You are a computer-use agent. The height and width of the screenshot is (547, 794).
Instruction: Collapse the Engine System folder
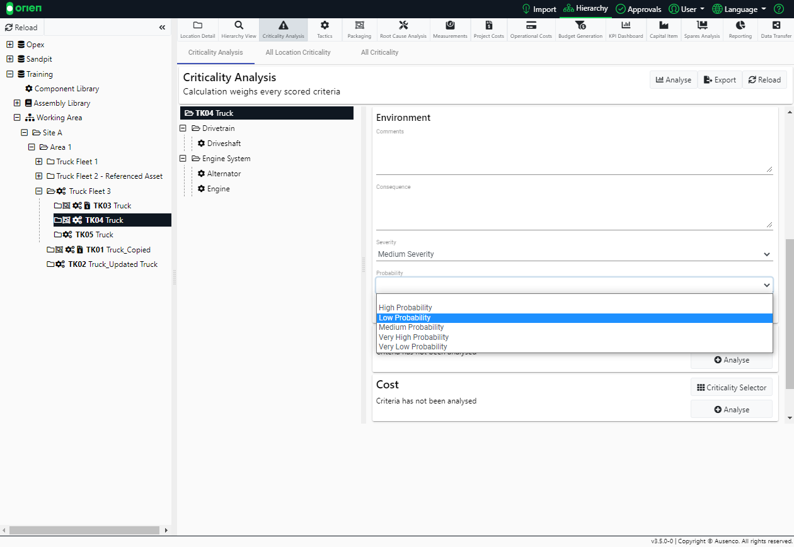pyautogui.click(x=183, y=159)
